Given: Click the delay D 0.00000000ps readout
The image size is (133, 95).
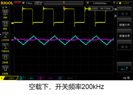Looking at the screenshot, I should tap(98, 3).
